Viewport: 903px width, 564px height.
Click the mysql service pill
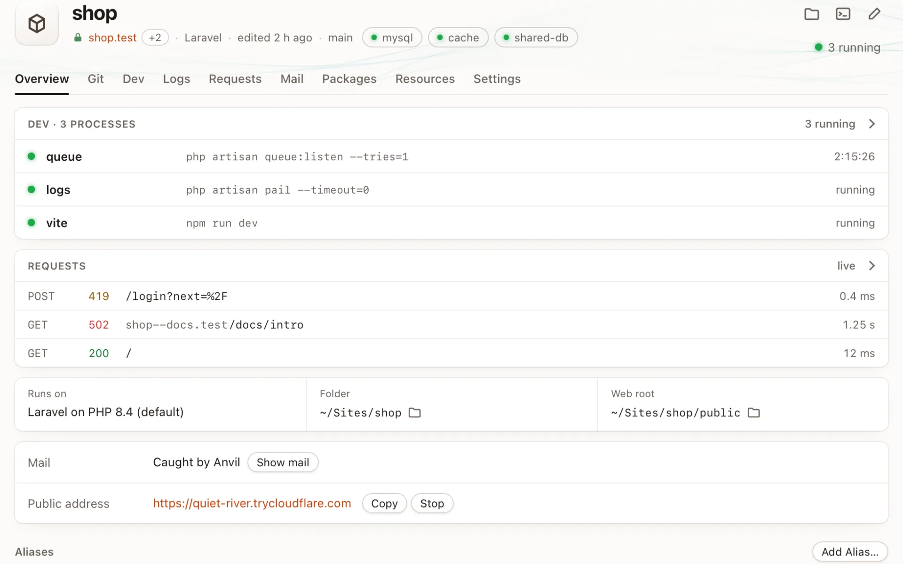click(392, 38)
